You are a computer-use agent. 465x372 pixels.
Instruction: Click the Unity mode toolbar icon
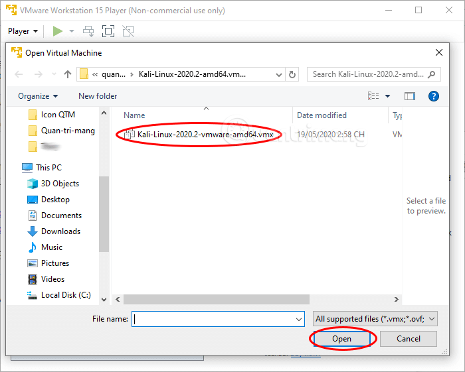coord(128,31)
